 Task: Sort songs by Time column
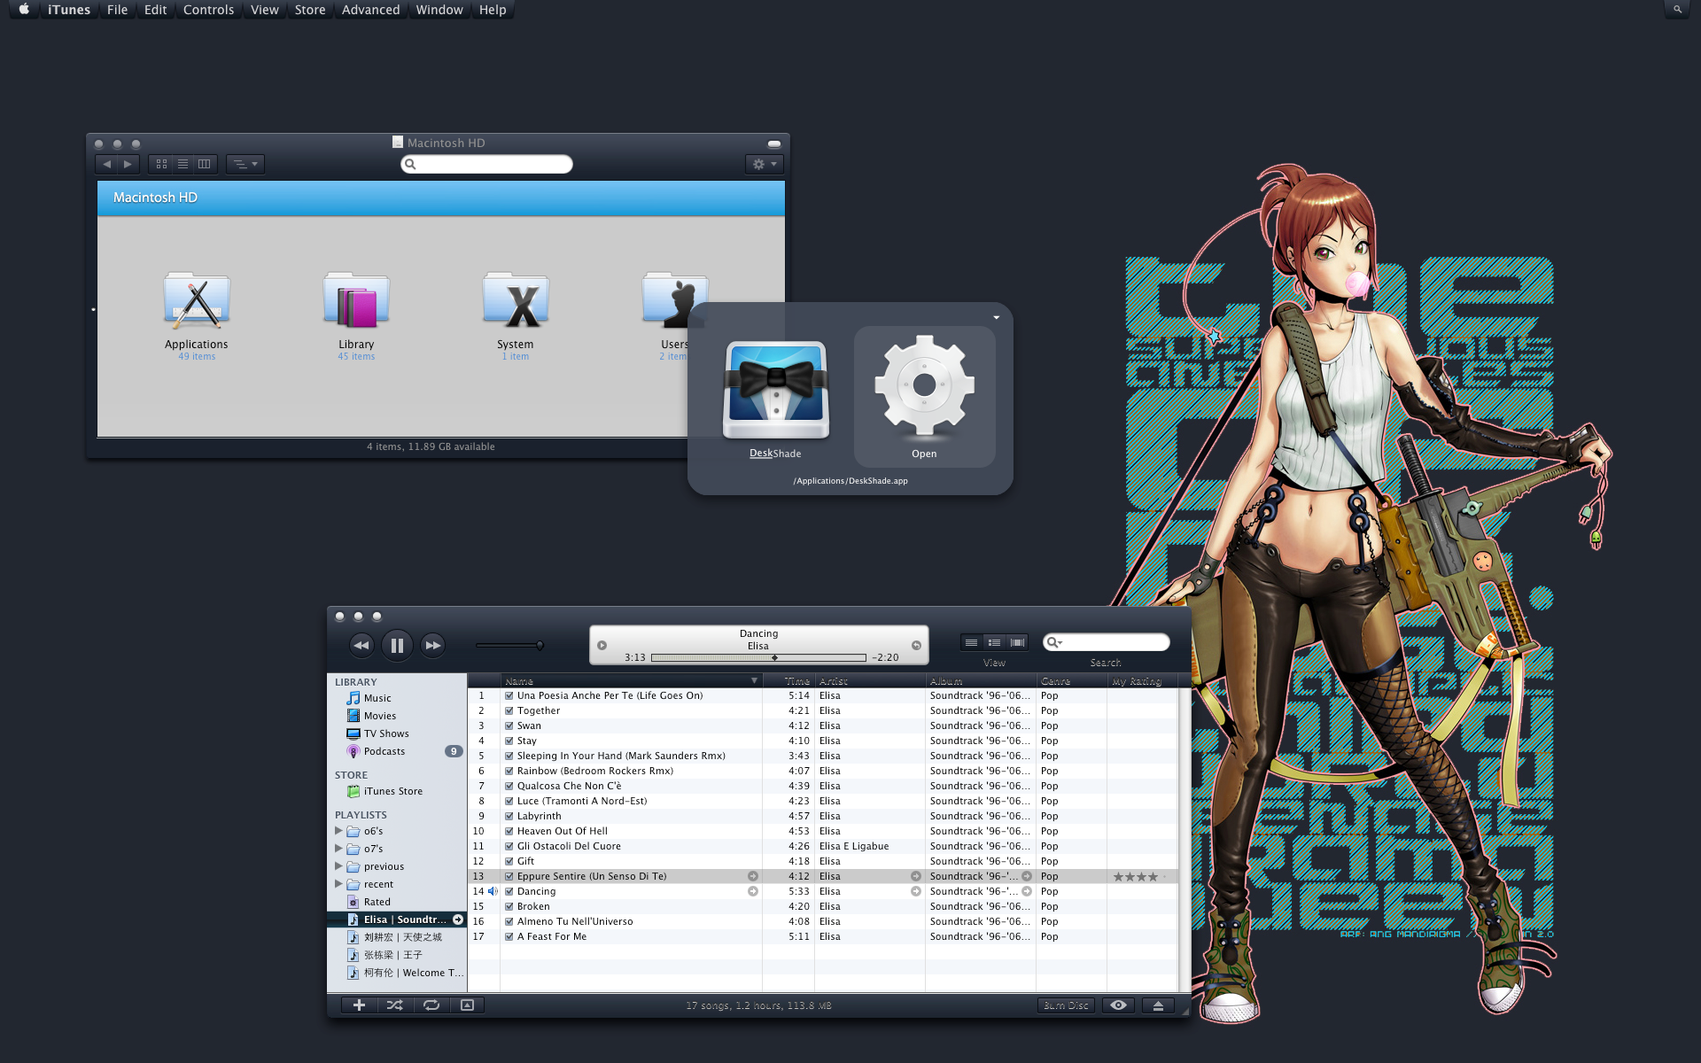(788, 680)
